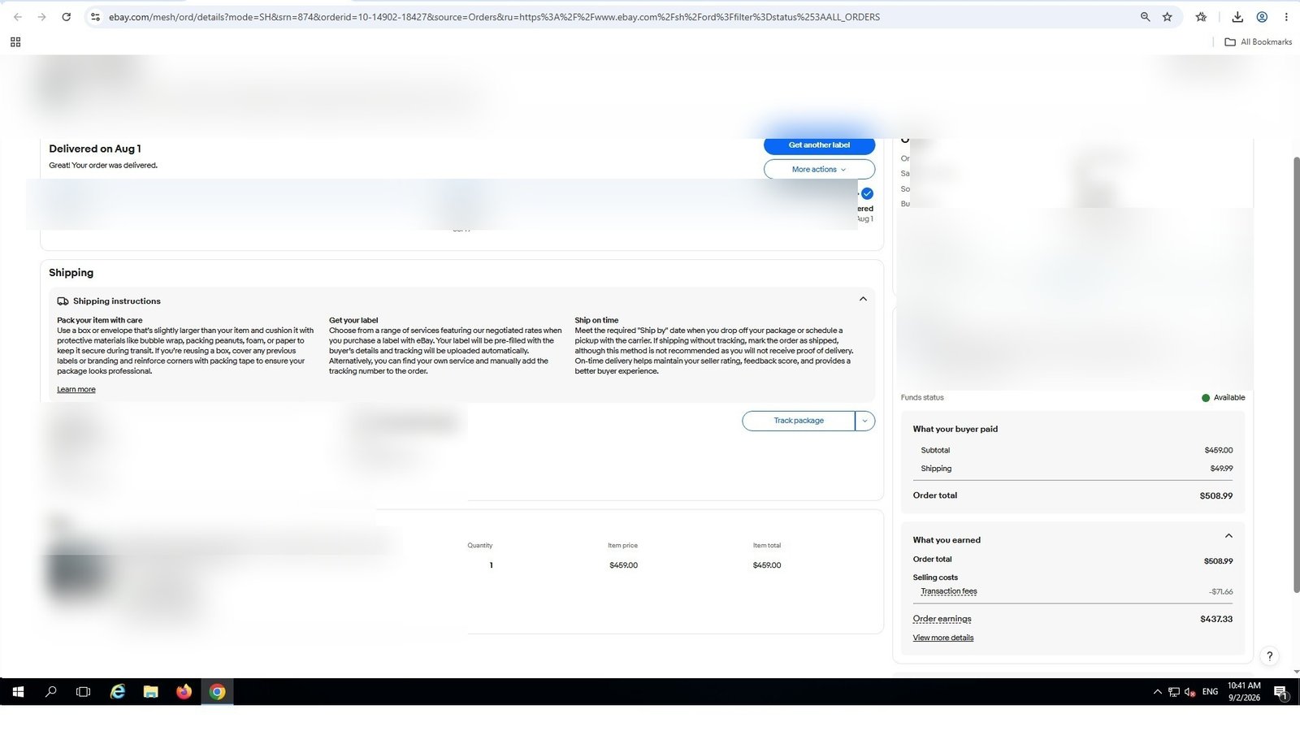Image resolution: width=1300 pixels, height=731 pixels.
Task: Click the Order total value $508.99 under buyer paid
Action: click(1215, 495)
